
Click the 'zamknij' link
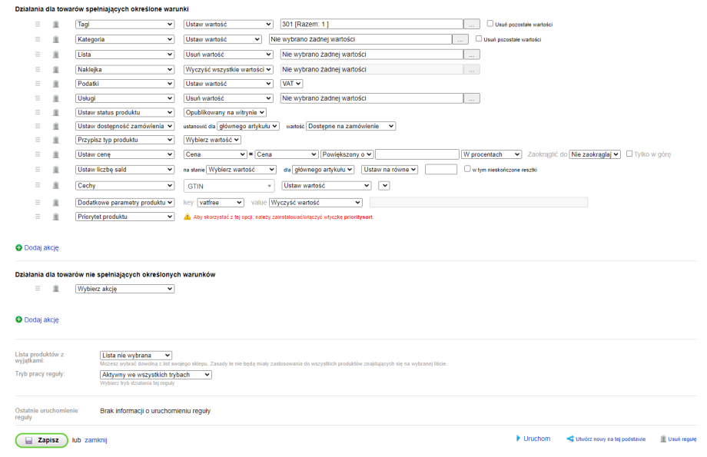[96, 441]
